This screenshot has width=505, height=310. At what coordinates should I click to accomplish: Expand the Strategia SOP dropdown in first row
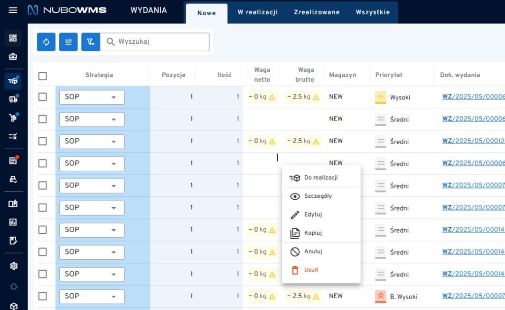coord(92,97)
